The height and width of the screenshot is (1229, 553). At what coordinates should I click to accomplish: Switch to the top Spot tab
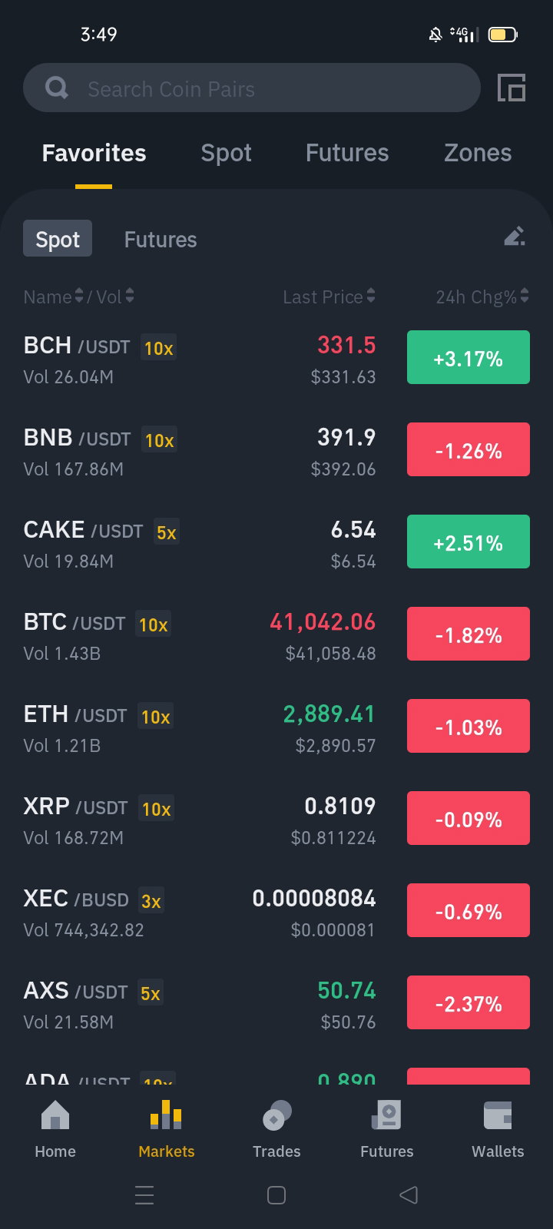(226, 153)
